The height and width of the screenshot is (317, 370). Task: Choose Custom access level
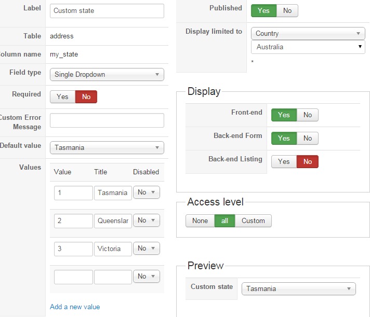point(253,220)
